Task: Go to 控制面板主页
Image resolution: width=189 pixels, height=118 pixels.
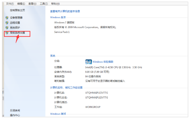Action: click(17, 10)
